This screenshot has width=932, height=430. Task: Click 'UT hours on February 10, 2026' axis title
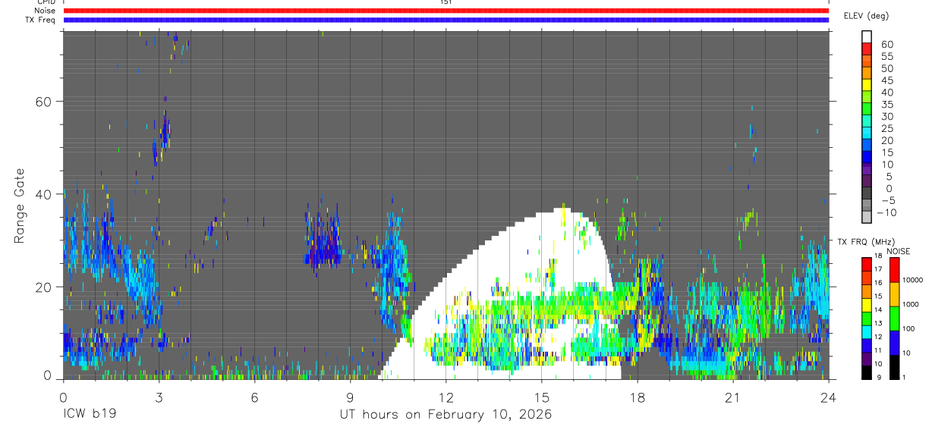tap(446, 416)
